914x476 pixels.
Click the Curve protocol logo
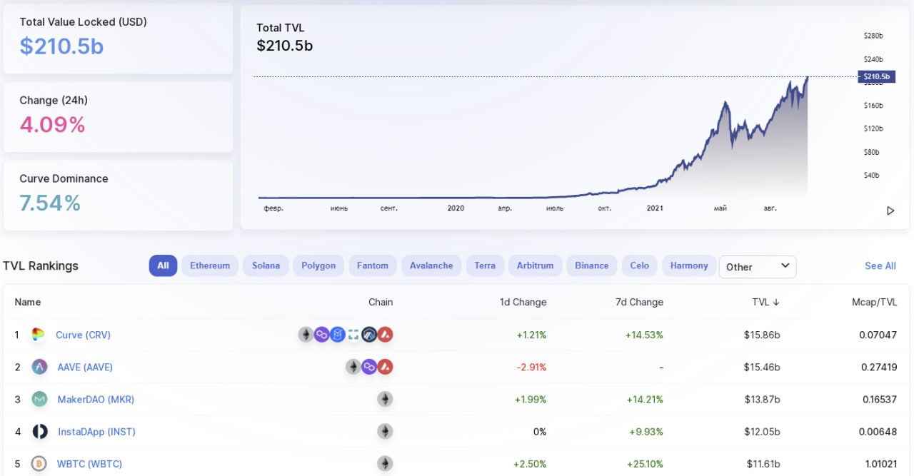39,334
